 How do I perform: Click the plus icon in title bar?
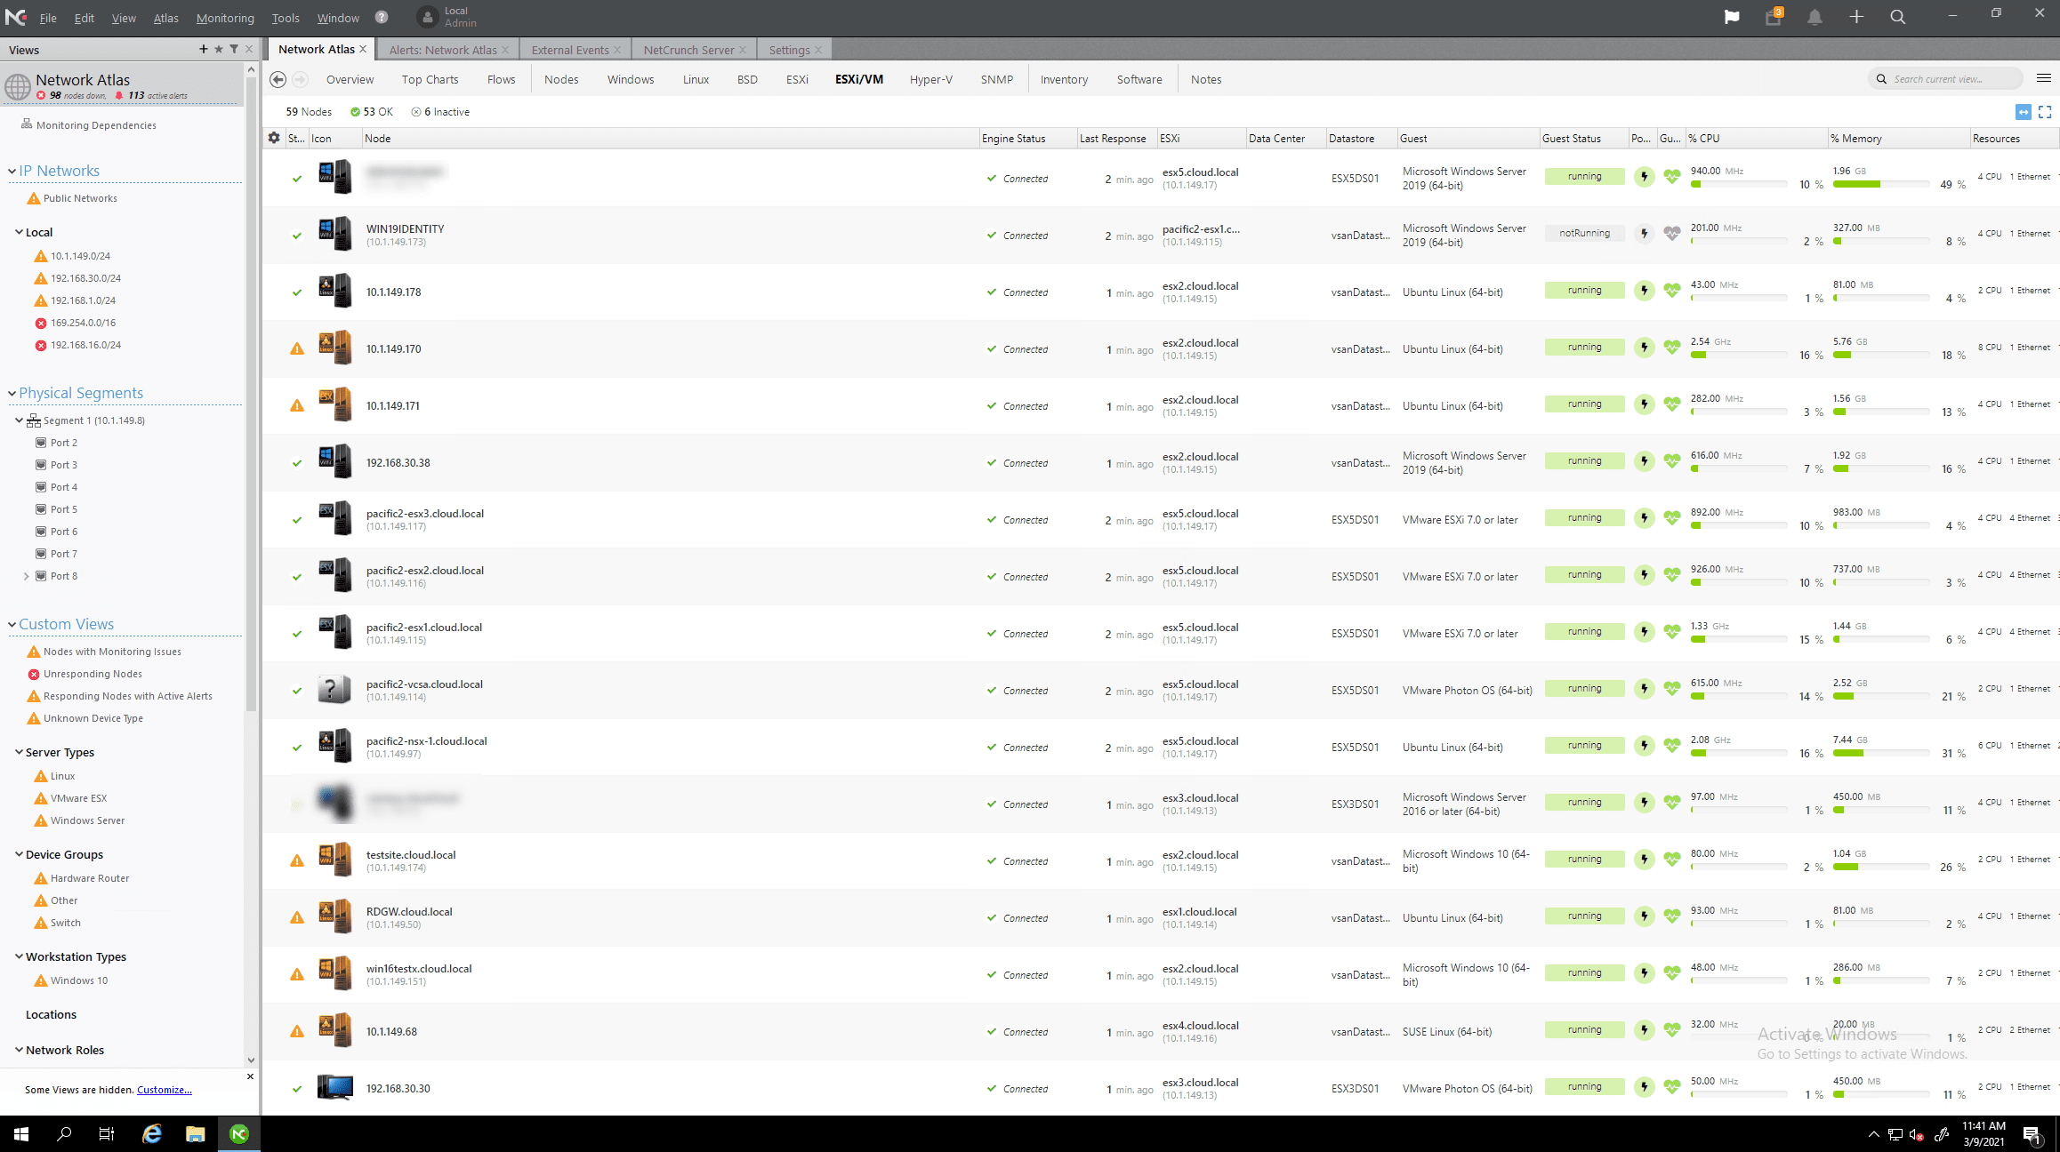(1856, 17)
